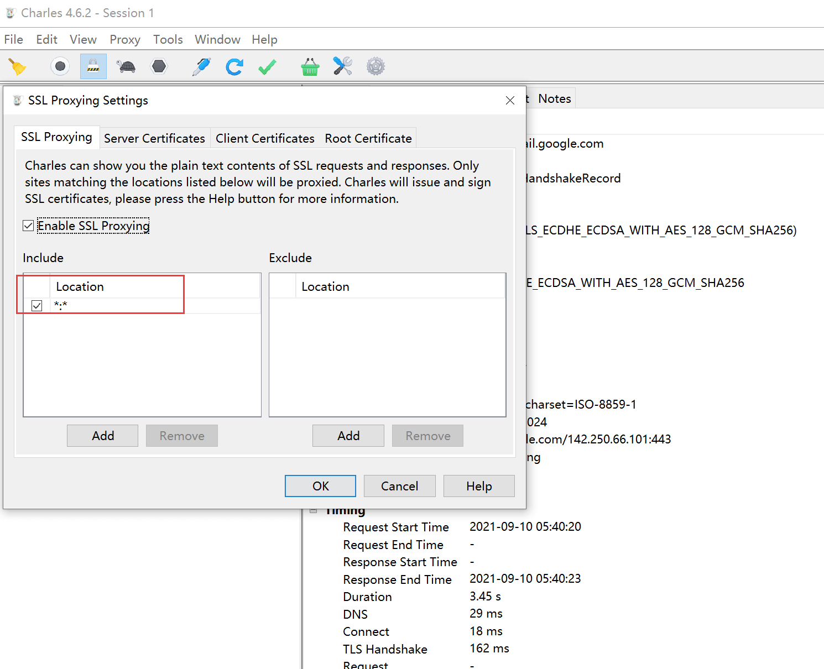Screen dimensions: 824x669
Task: Switch to SSL Proxying tab
Action: [x=56, y=137]
